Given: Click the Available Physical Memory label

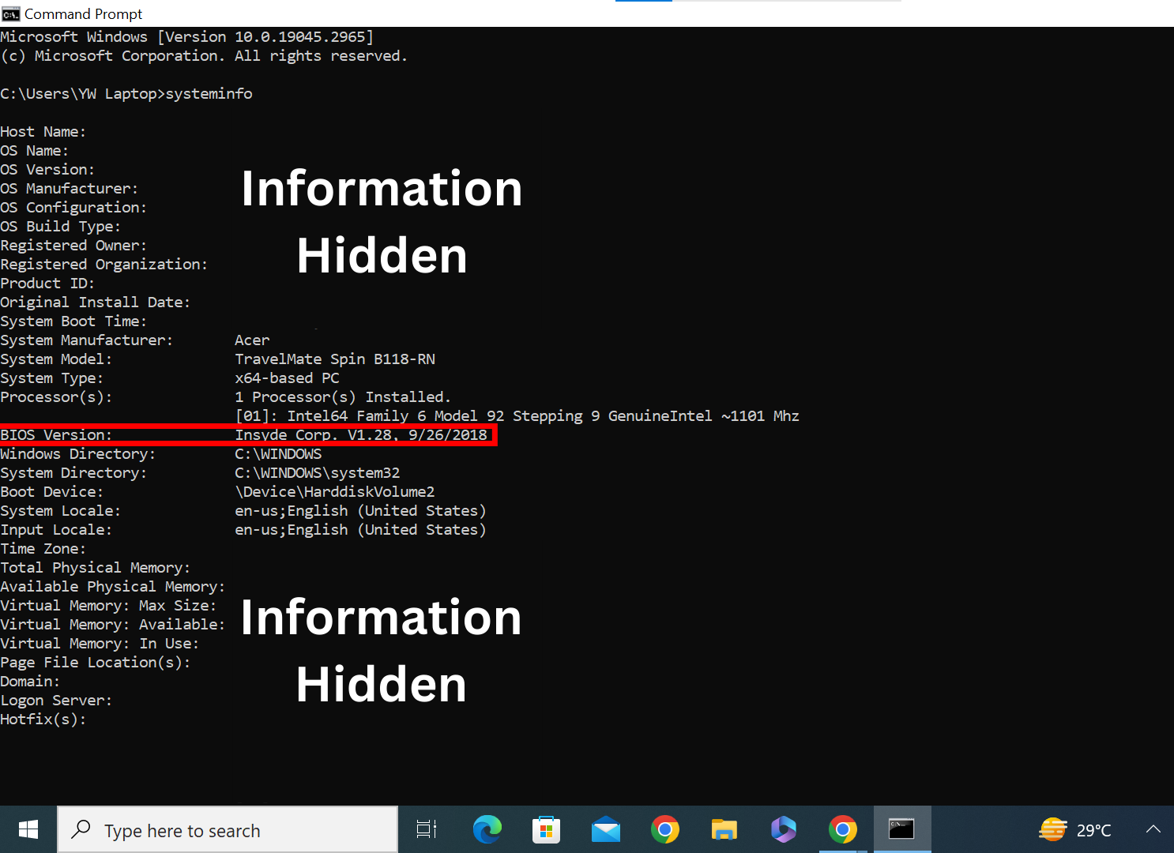Looking at the screenshot, I should (112, 587).
